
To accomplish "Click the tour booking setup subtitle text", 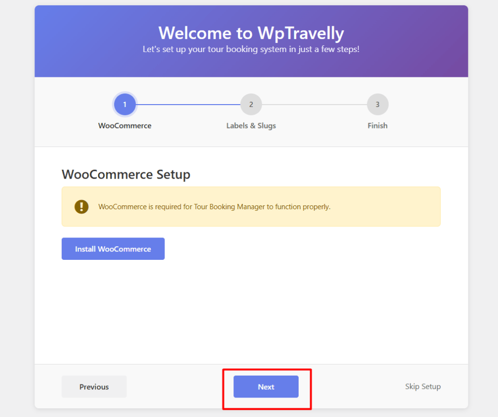I will (x=251, y=49).
